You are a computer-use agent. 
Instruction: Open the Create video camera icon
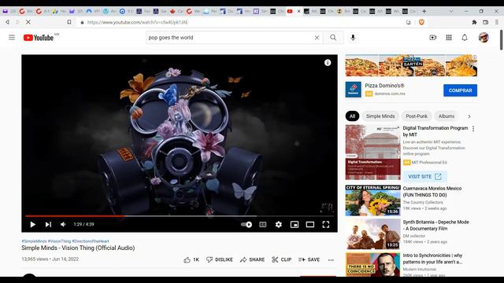(433, 38)
